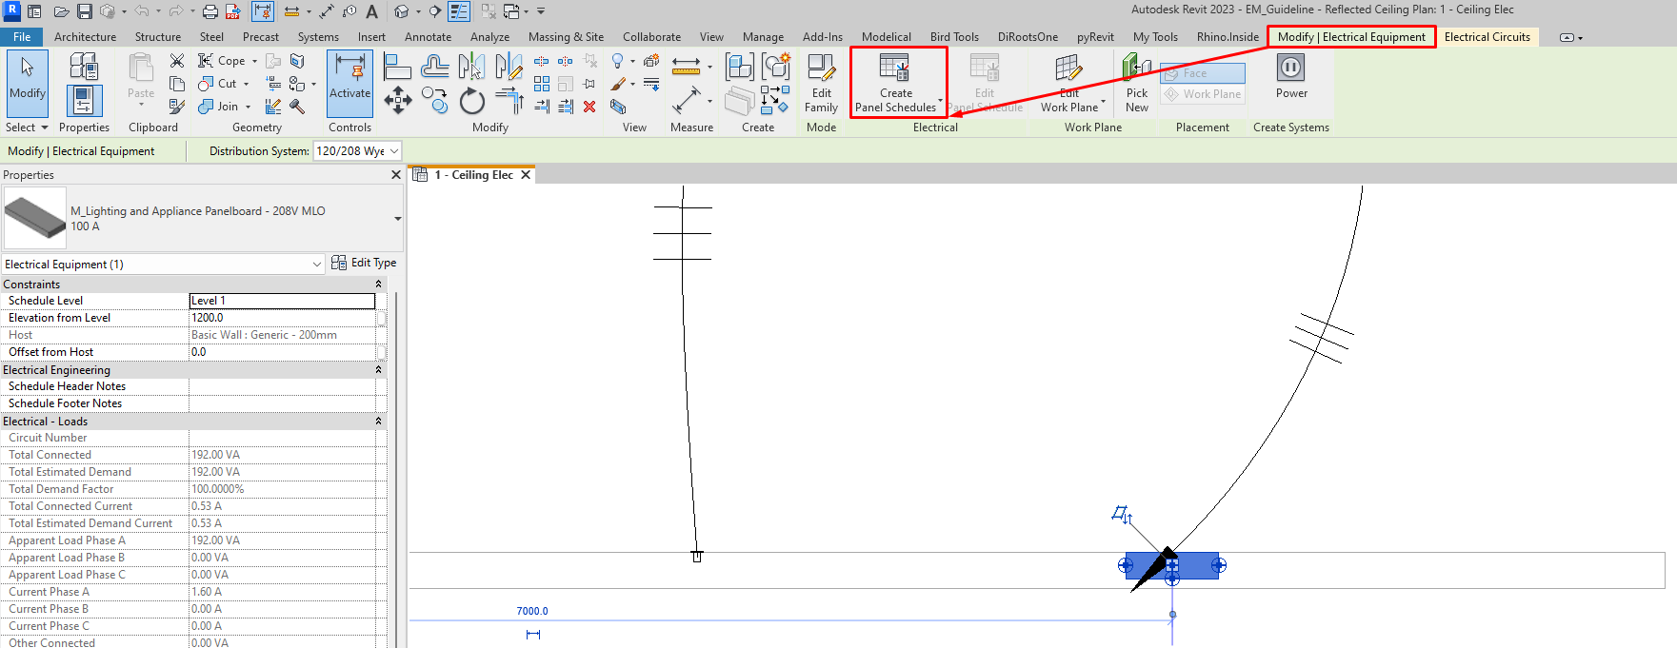
Task: Open the type selector dropdown for Panelboard
Action: pos(397,218)
